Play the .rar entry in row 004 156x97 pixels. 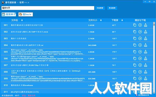click(x=140, y=45)
